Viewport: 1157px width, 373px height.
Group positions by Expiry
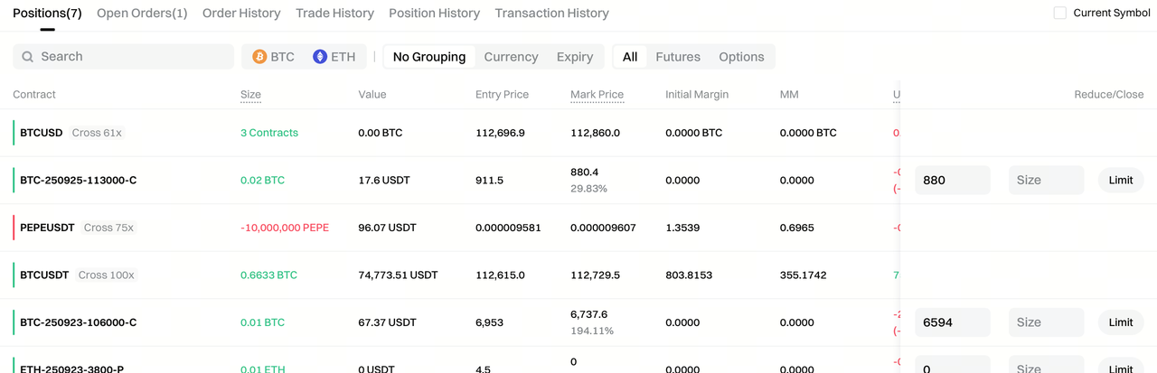(575, 57)
